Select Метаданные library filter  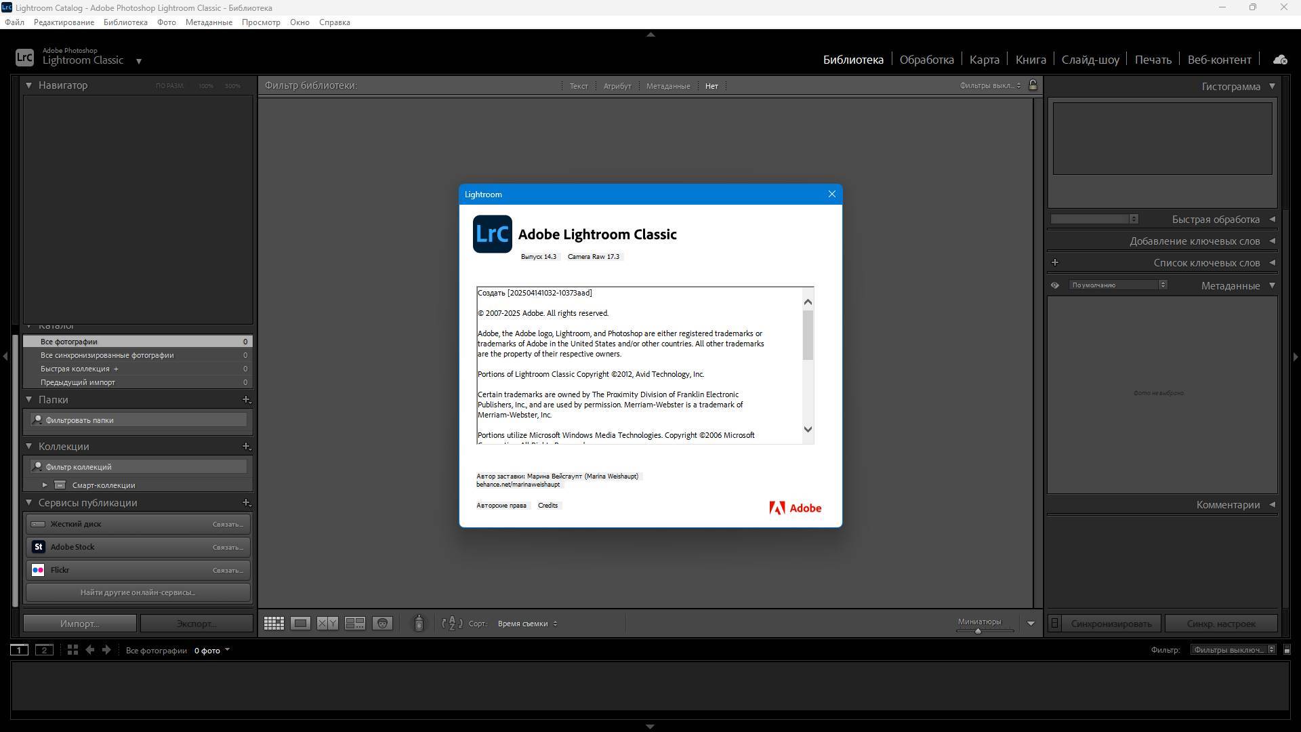pos(668,86)
